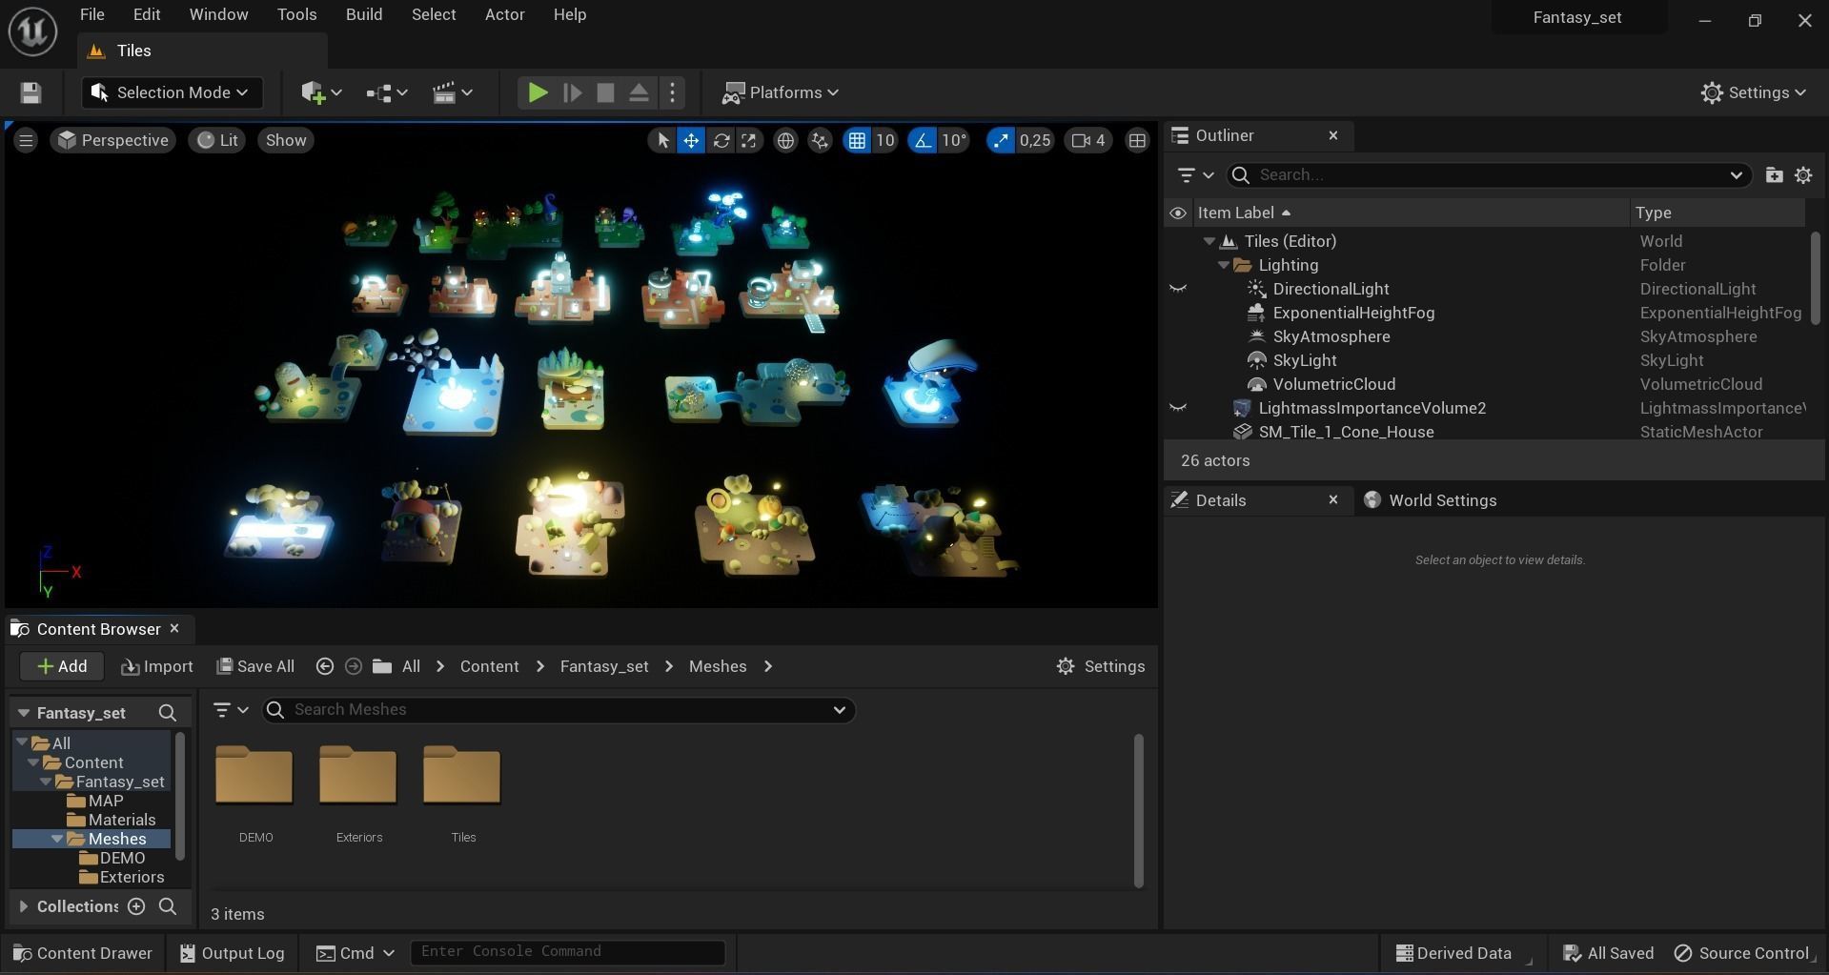Open the Tiles folder thumbnail
Screen dimensions: 1829x975
tap(462, 776)
